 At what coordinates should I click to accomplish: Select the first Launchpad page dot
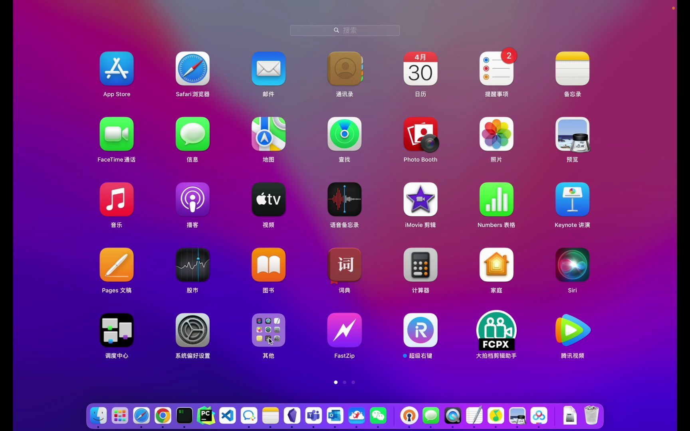point(336,382)
